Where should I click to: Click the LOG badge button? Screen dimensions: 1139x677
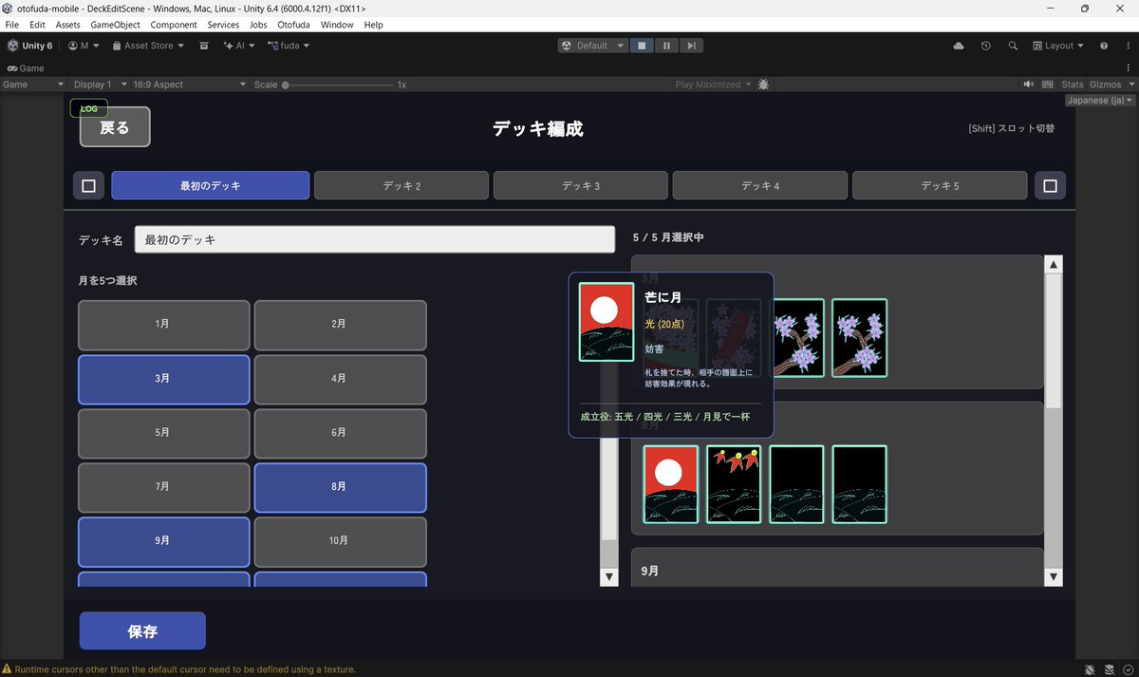point(88,108)
